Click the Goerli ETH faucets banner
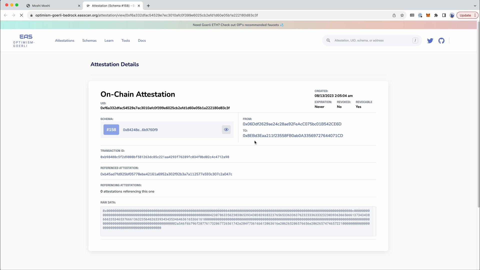 click(x=238, y=25)
